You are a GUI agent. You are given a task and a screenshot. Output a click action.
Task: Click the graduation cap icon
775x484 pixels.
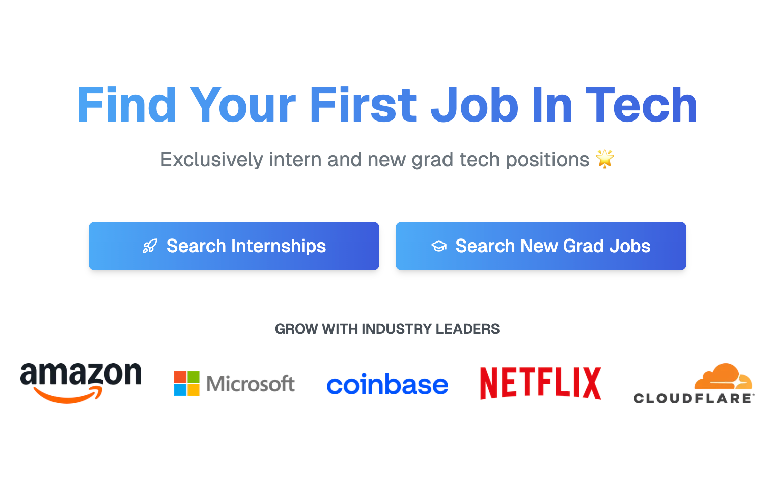pos(439,246)
